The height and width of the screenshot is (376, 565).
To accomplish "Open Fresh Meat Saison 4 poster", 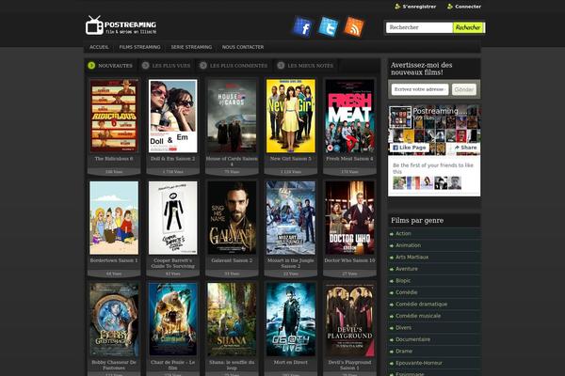I will coord(349,116).
